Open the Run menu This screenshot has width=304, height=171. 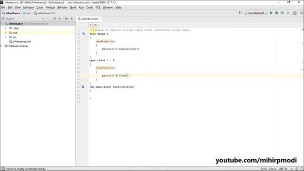(81, 8)
